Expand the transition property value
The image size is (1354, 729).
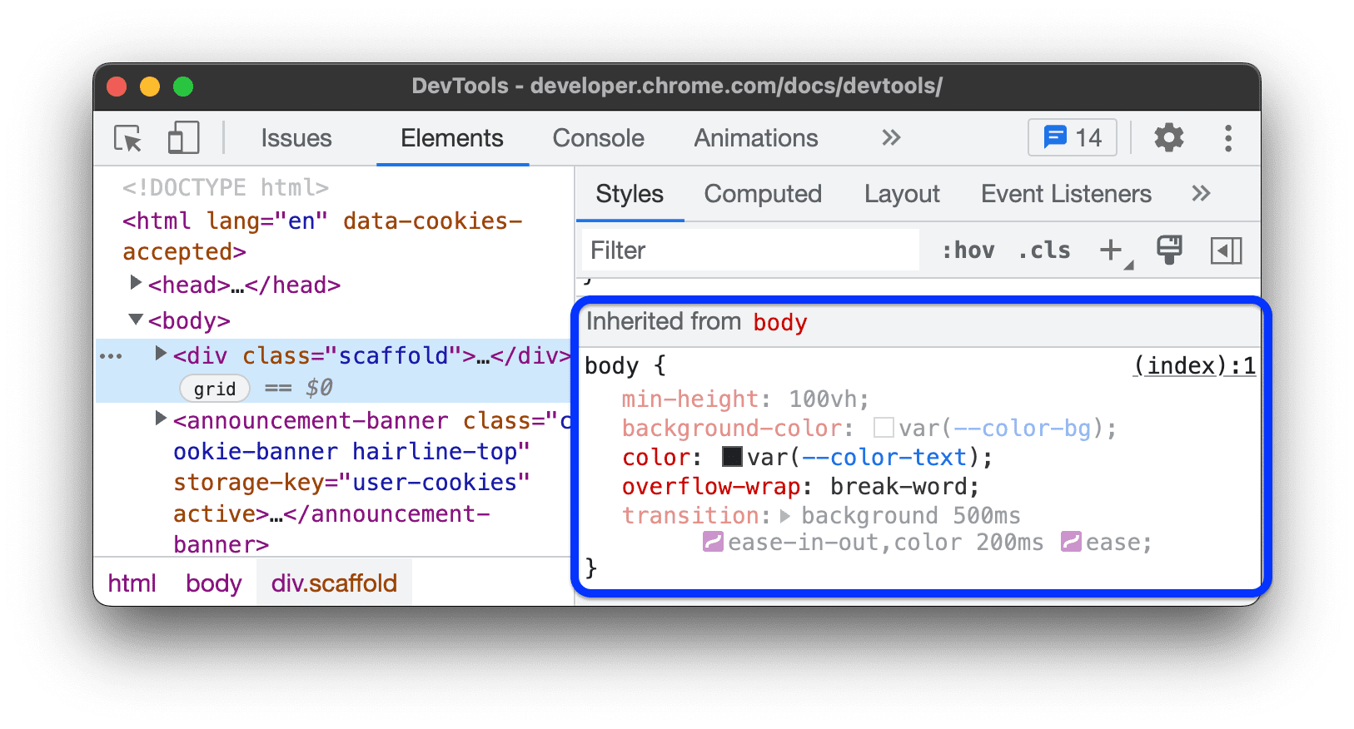pyautogui.click(x=785, y=516)
